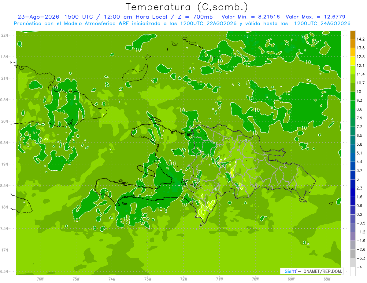
Task: Click the pressure level "Z = 700mb"
Action: click(x=195, y=17)
